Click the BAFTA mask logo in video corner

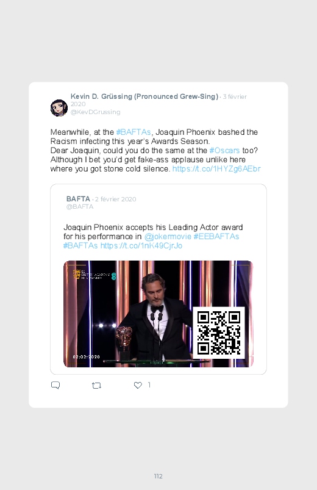[x=77, y=274]
